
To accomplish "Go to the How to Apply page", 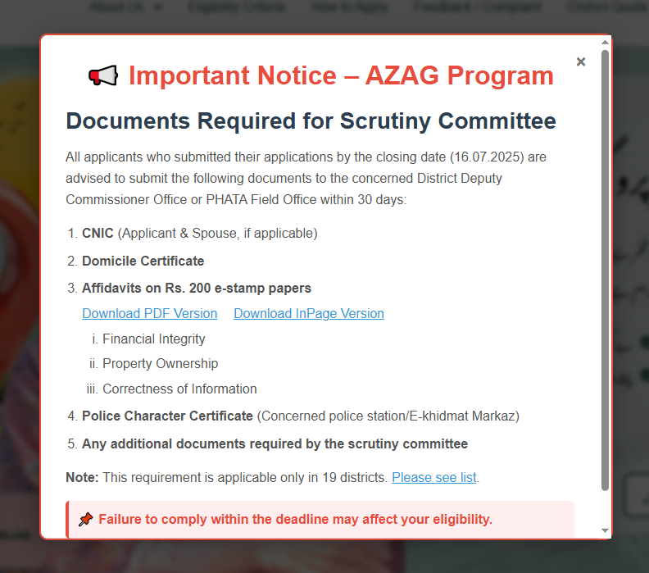I will (349, 7).
